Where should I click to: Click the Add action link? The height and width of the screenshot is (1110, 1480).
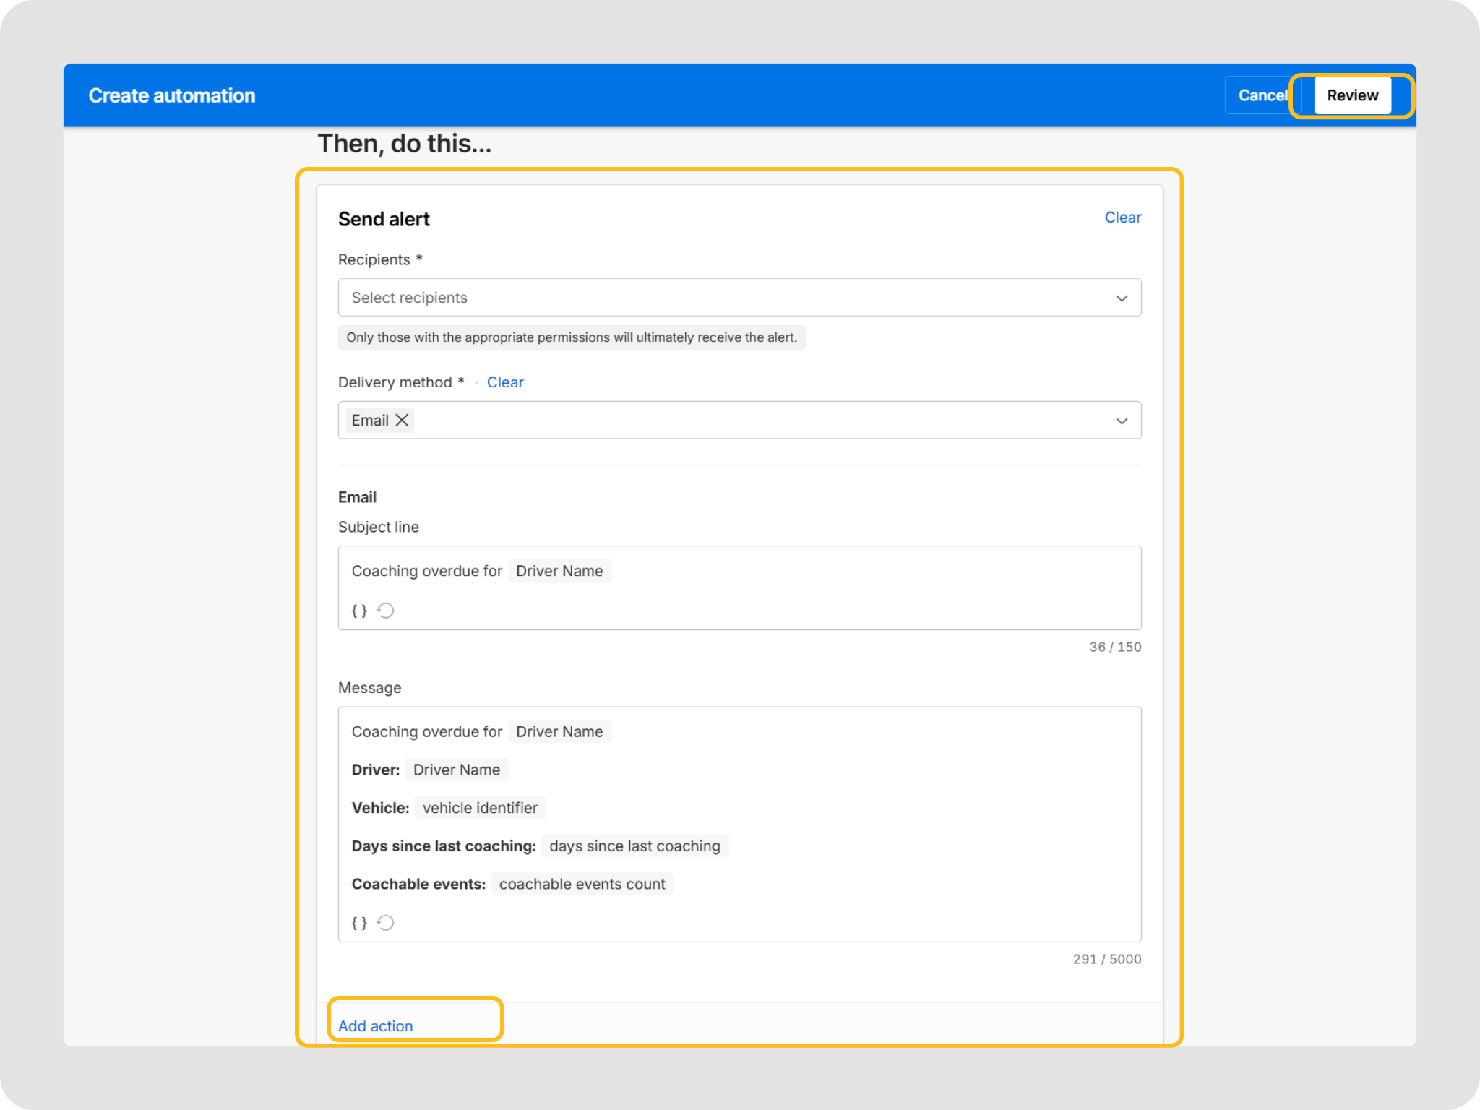pos(376,1025)
